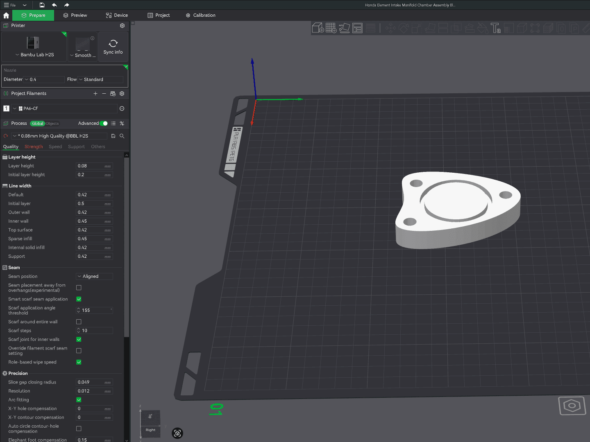This screenshot has width=590, height=442.
Task: Open the Seam position dropdown
Action: (x=94, y=277)
